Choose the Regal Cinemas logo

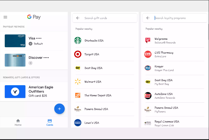tap(148, 123)
